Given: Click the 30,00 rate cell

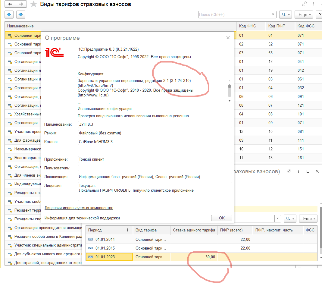Looking at the screenshot, I should (x=194, y=257).
